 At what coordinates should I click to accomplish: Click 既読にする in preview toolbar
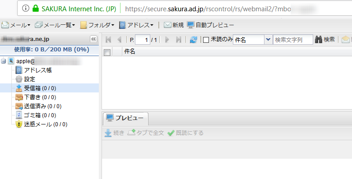(x=185, y=133)
